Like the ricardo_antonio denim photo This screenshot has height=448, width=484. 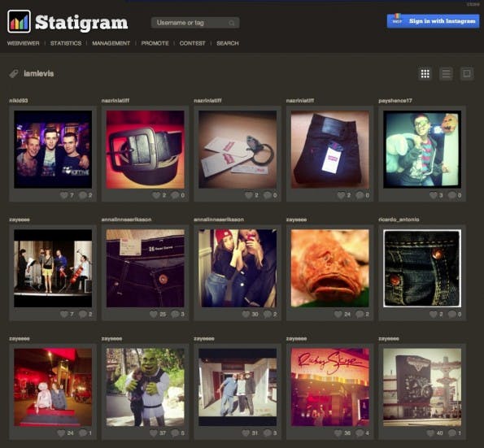coord(434,315)
